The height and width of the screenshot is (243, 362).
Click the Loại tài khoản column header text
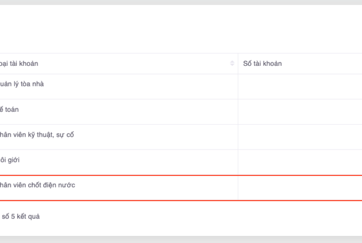[x=19, y=64]
